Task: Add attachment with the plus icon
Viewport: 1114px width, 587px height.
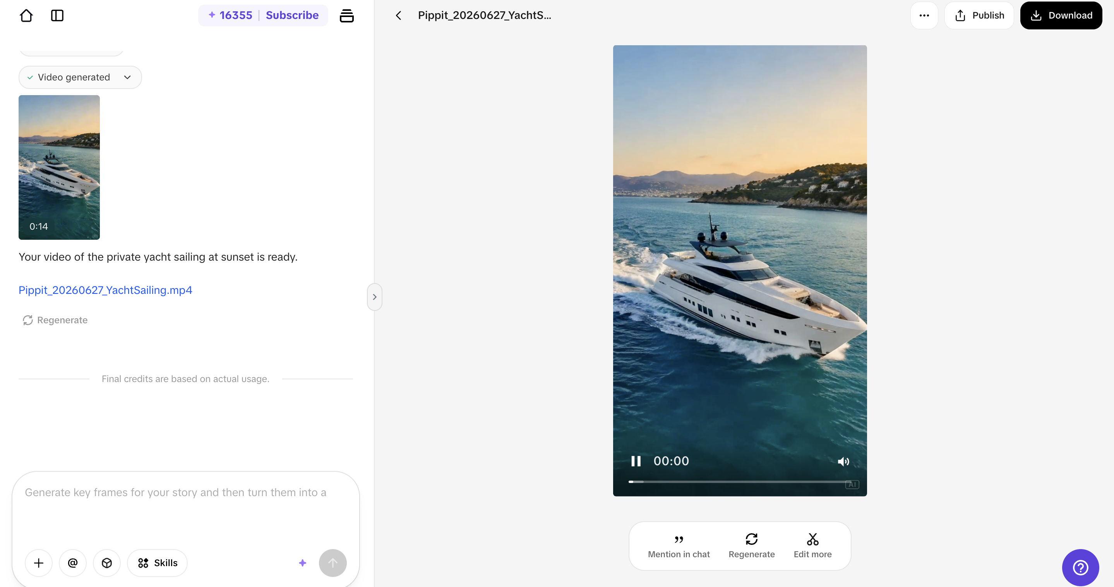Action: [x=38, y=563]
